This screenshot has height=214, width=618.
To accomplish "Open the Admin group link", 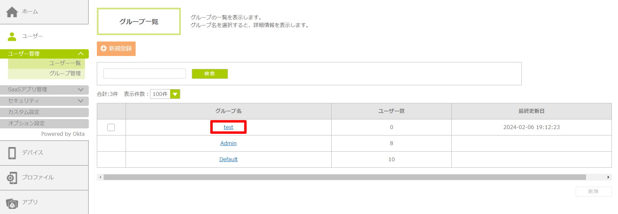I will tap(228, 144).
